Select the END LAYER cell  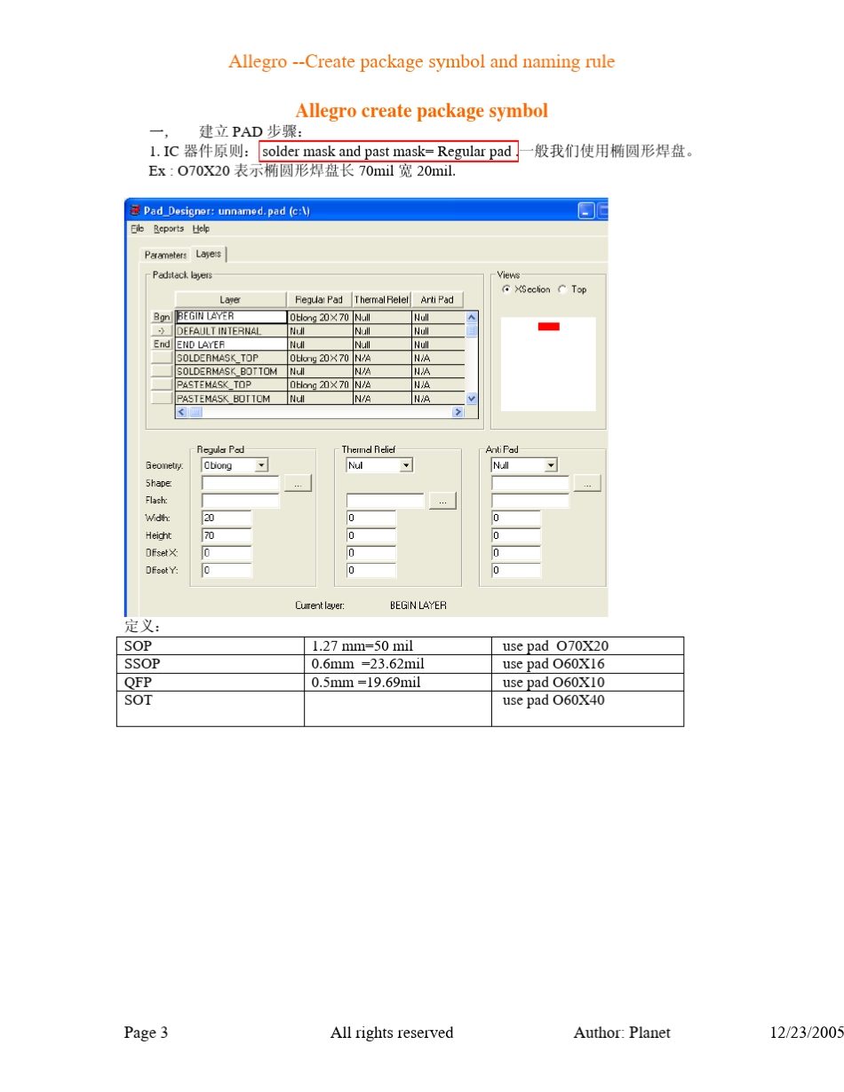click(x=230, y=344)
